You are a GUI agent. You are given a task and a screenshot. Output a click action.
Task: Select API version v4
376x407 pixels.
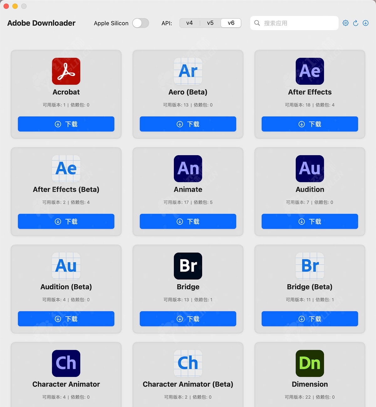pos(190,23)
